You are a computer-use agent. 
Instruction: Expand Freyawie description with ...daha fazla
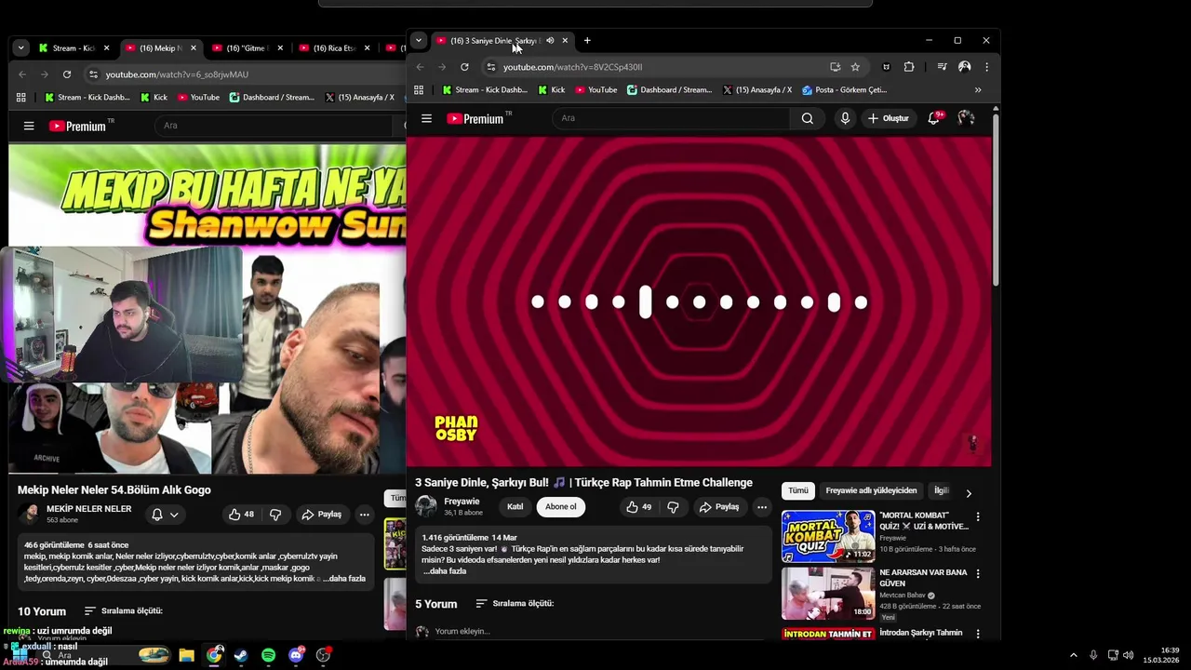[x=445, y=571]
